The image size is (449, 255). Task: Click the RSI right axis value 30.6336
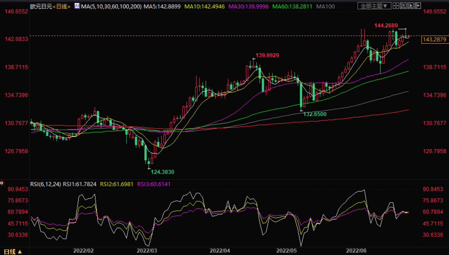coord(433,235)
